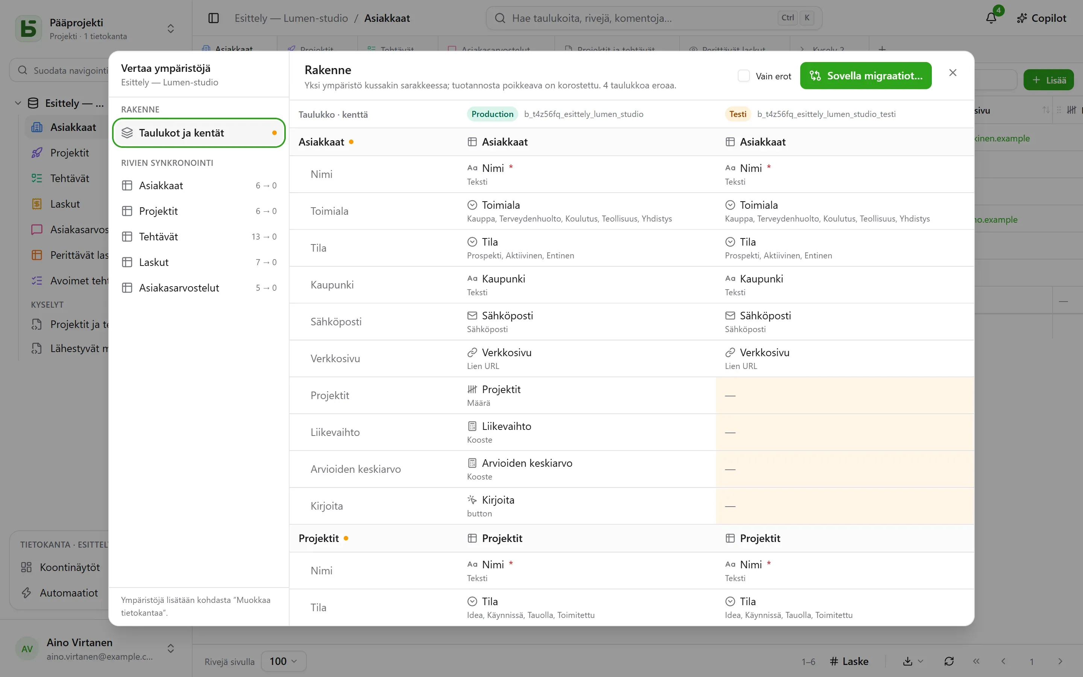Open Asiakkaat row sync entry
This screenshot has width=1083, height=677.
coord(199,185)
